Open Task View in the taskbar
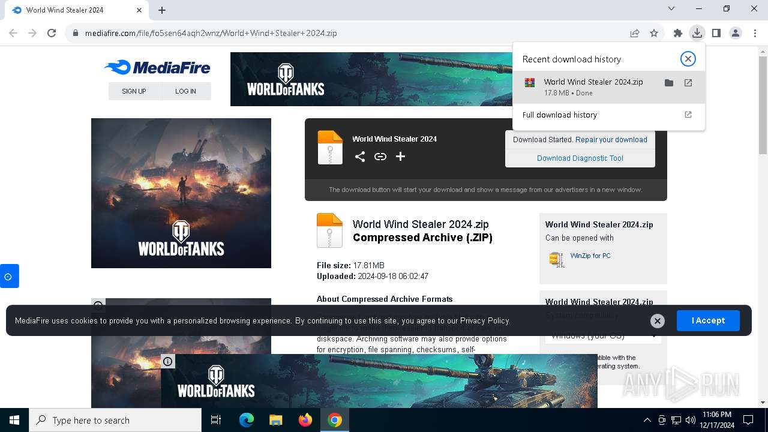768x432 pixels. coord(216,420)
